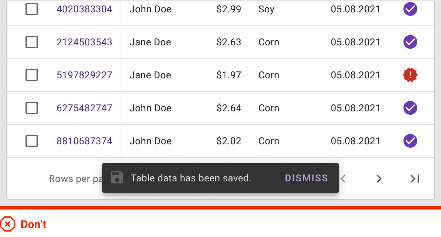Image resolution: width=441 pixels, height=237 pixels.
Task: Click the red error icon for order 5197829227
Action: coord(410,75)
